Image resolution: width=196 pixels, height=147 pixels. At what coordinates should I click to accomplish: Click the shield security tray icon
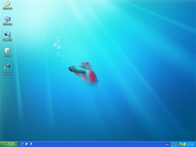185,144
